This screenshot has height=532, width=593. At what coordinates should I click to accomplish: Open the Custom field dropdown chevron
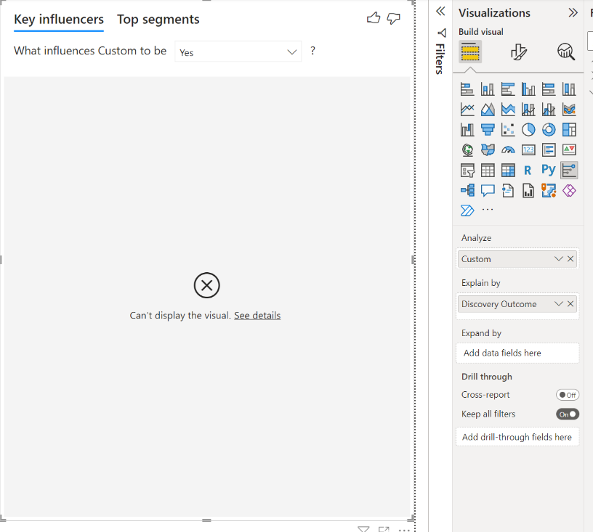559,259
